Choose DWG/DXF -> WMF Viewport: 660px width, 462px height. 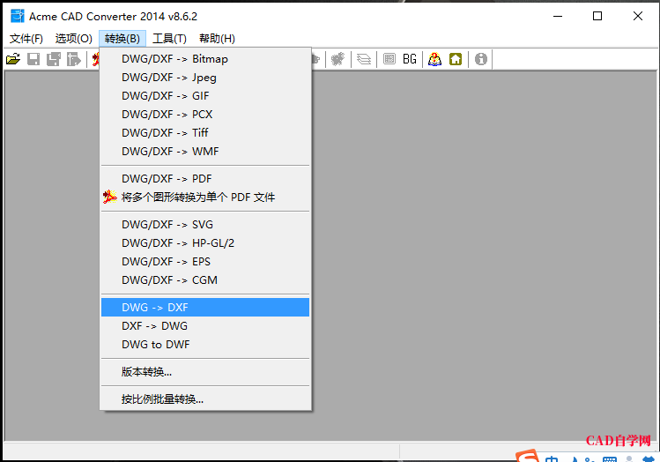click(205, 152)
